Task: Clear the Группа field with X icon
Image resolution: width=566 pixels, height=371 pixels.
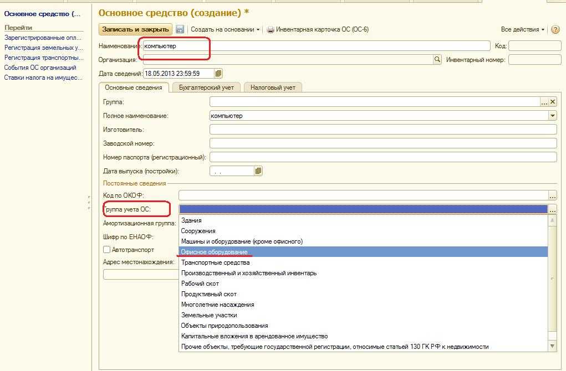Action: (x=553, y=102)
